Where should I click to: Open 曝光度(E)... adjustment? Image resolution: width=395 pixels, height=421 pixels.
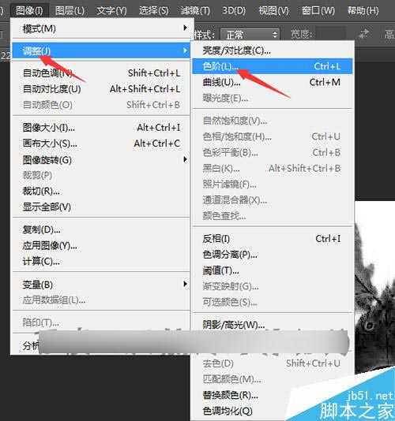click(273, 99)
